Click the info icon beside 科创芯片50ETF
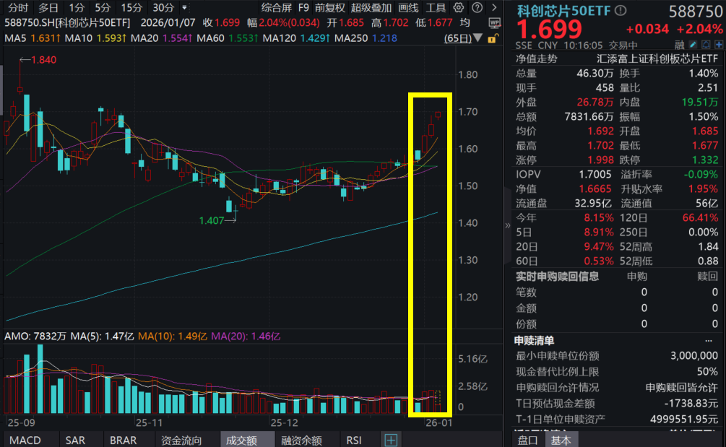Image resolution: width=726 pixels, height=447 pixels. click(x=620, y=11)
